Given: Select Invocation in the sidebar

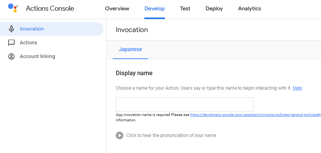Looking at the screenshot, I should [x=51, y=29].
